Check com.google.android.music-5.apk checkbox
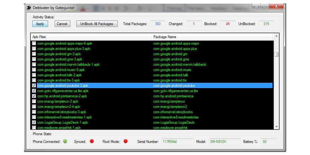 (34, 69)
